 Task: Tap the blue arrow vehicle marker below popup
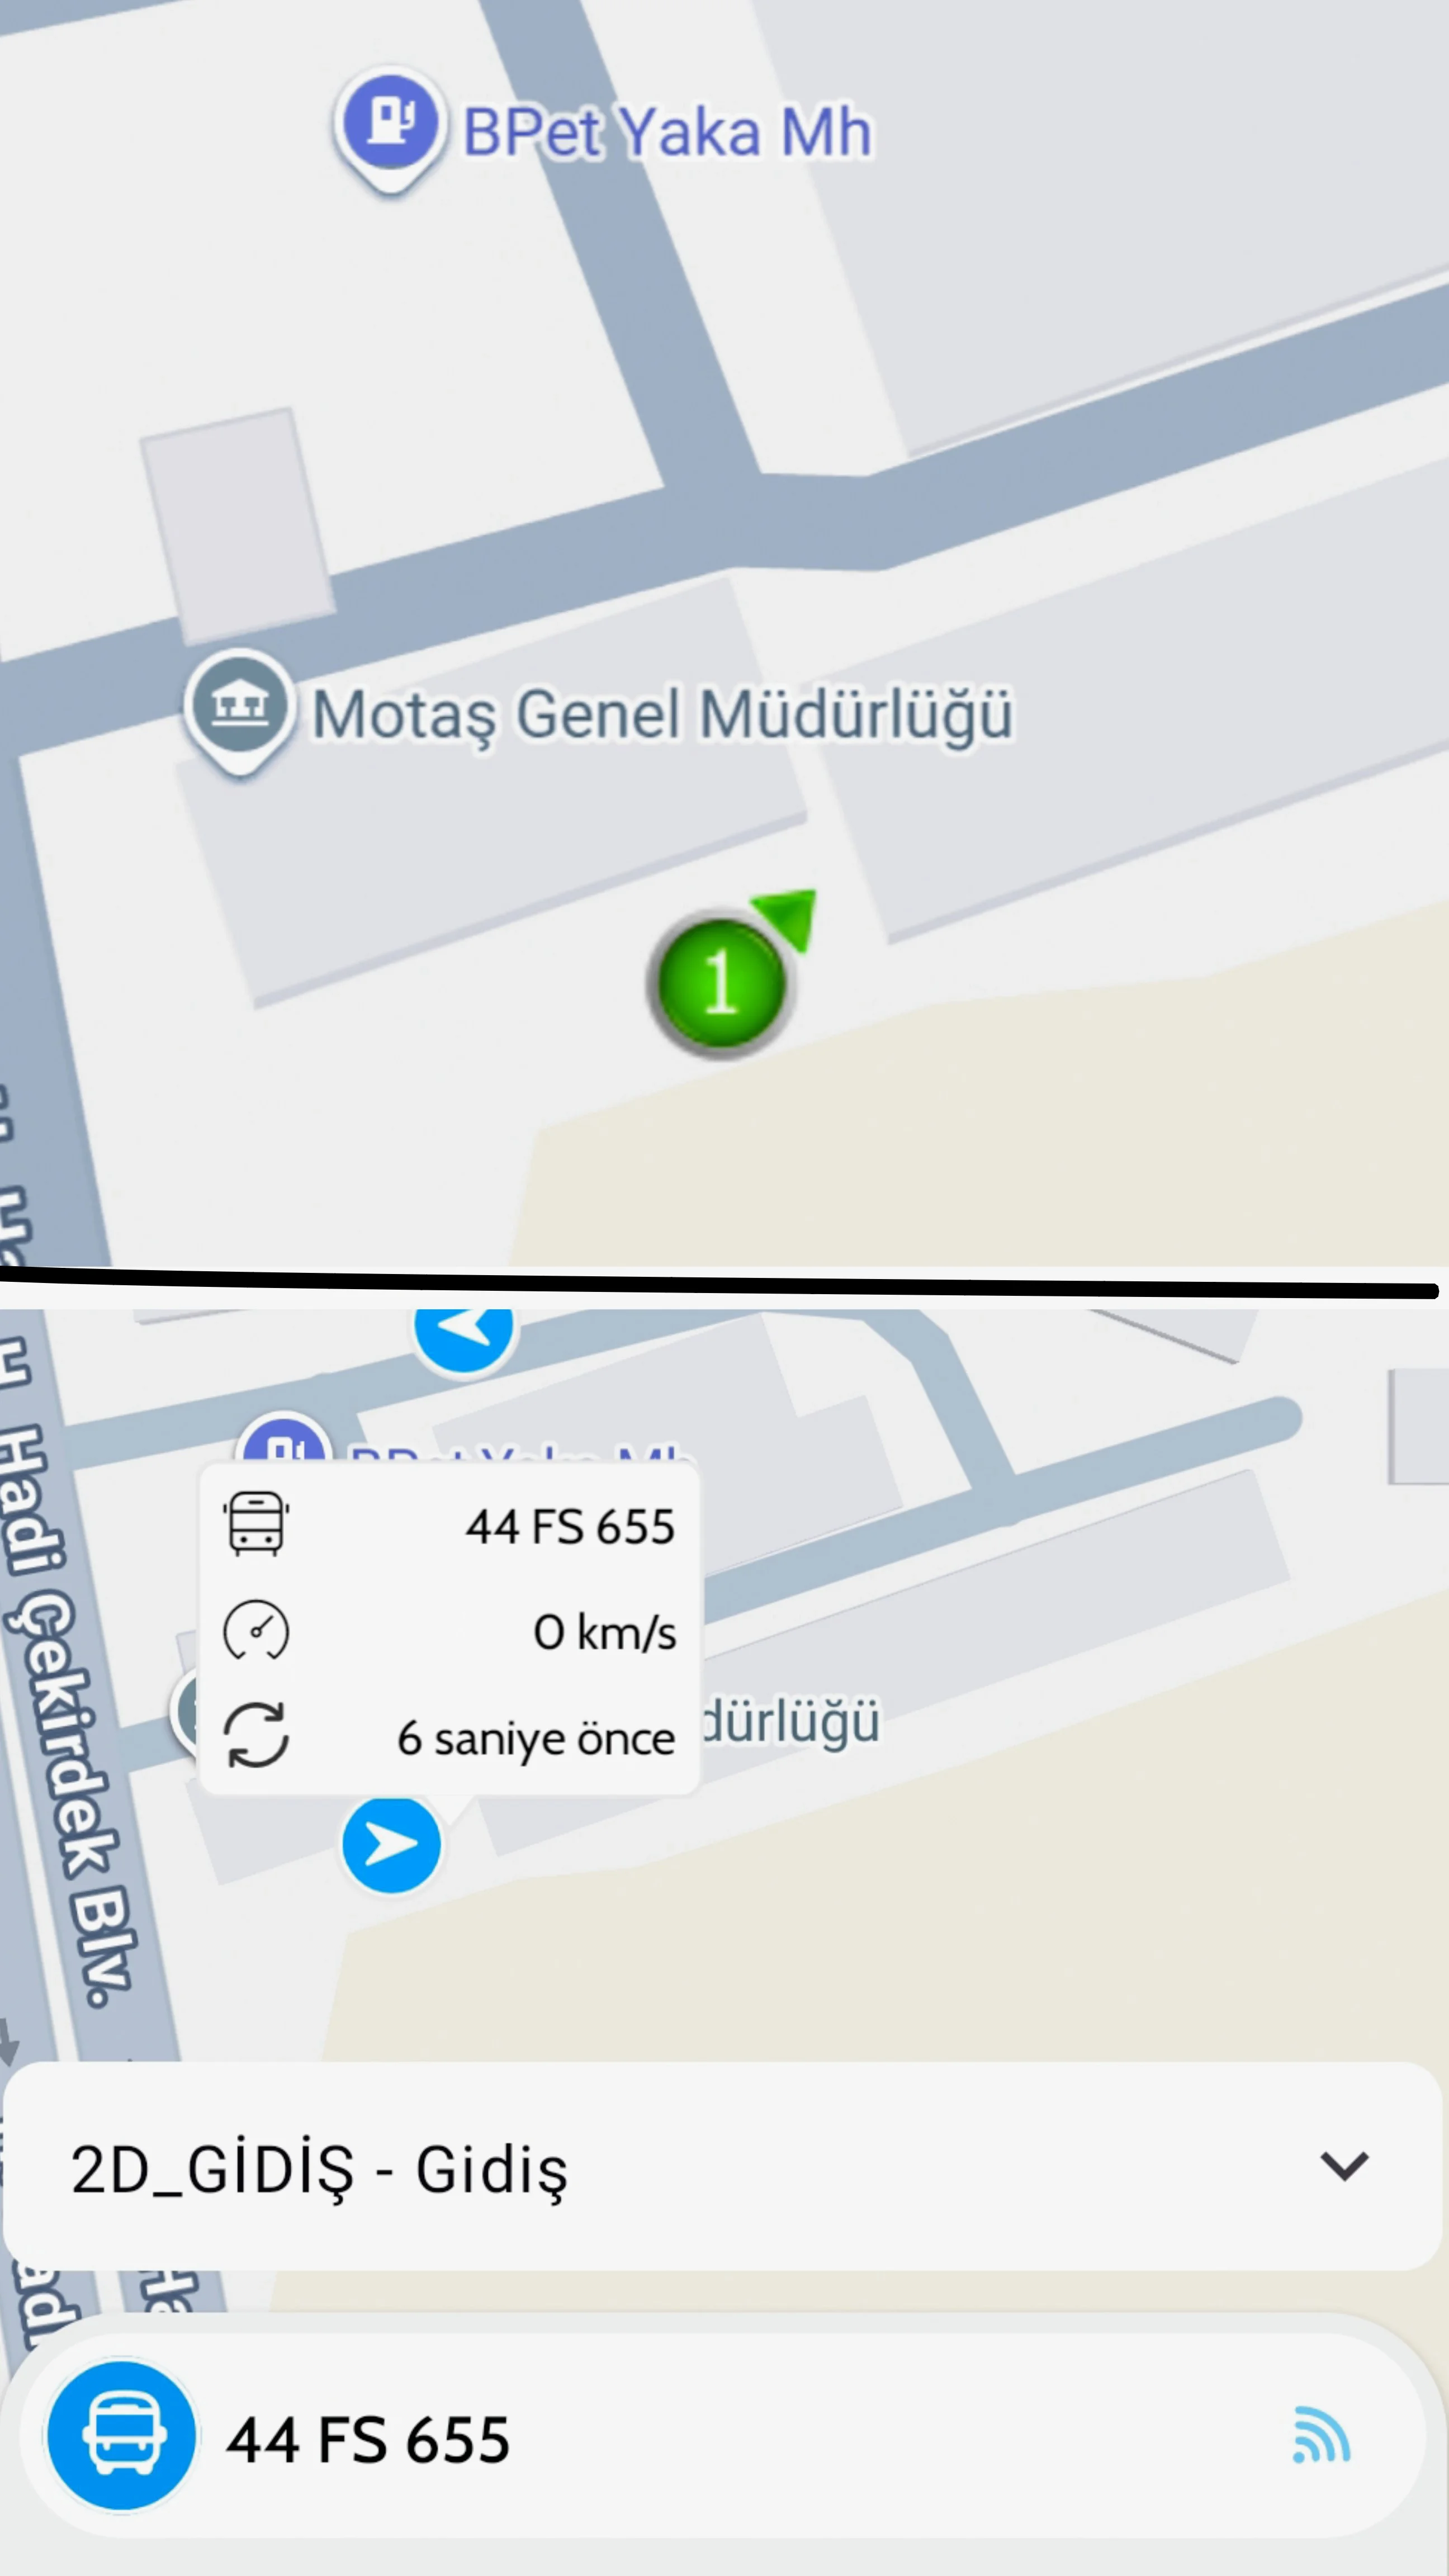[391, 1845]
